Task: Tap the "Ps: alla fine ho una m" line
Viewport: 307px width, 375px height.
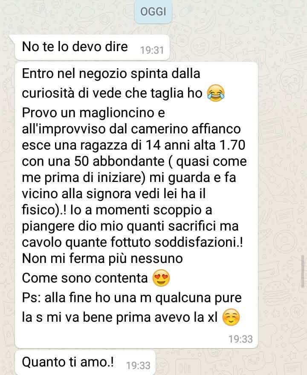Action: 132,298
